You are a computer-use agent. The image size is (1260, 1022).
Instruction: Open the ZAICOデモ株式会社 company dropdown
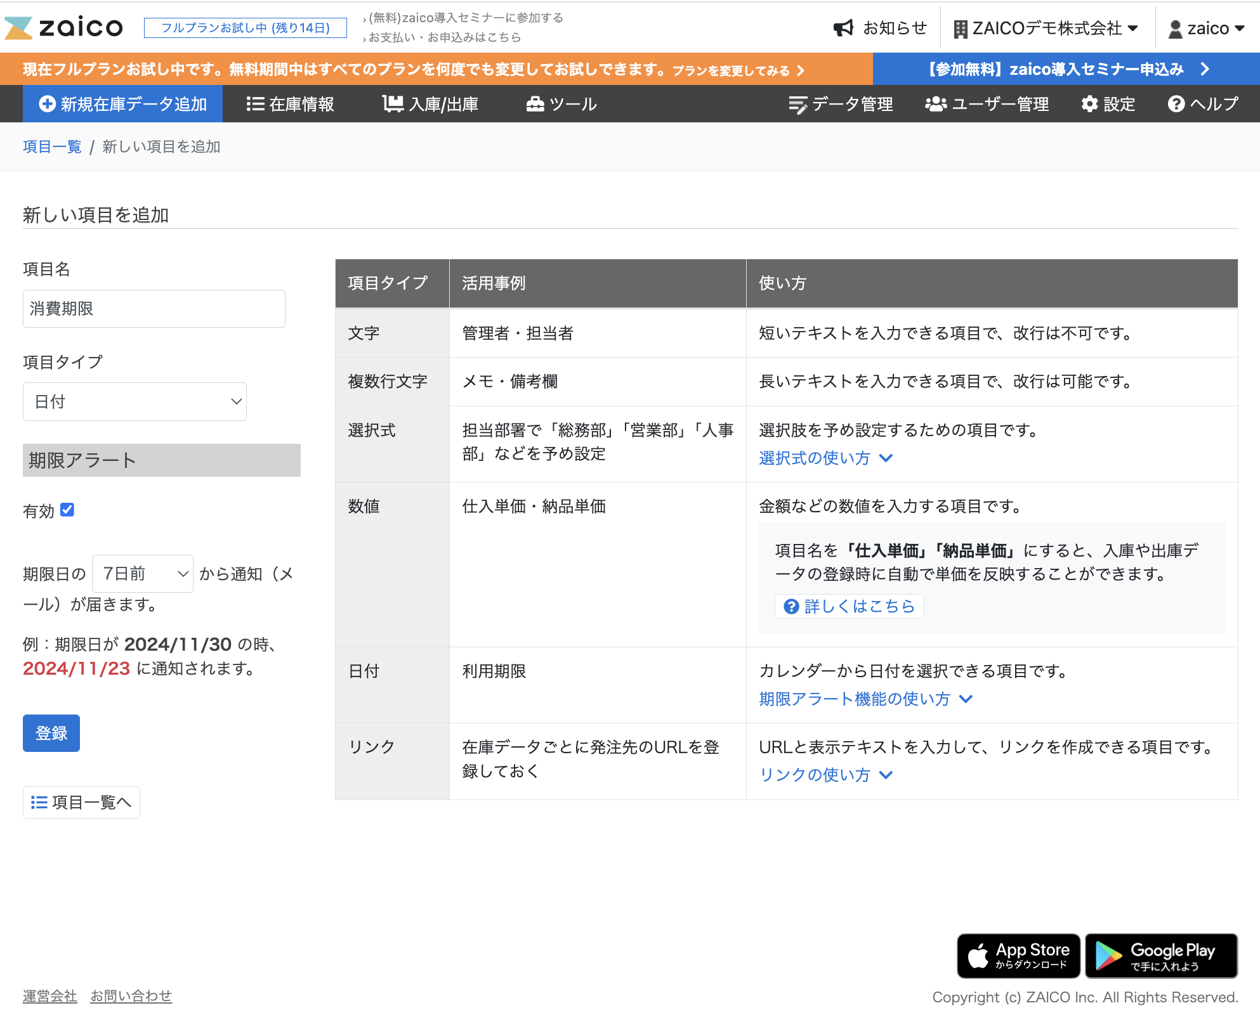(x=1046, y=29)
